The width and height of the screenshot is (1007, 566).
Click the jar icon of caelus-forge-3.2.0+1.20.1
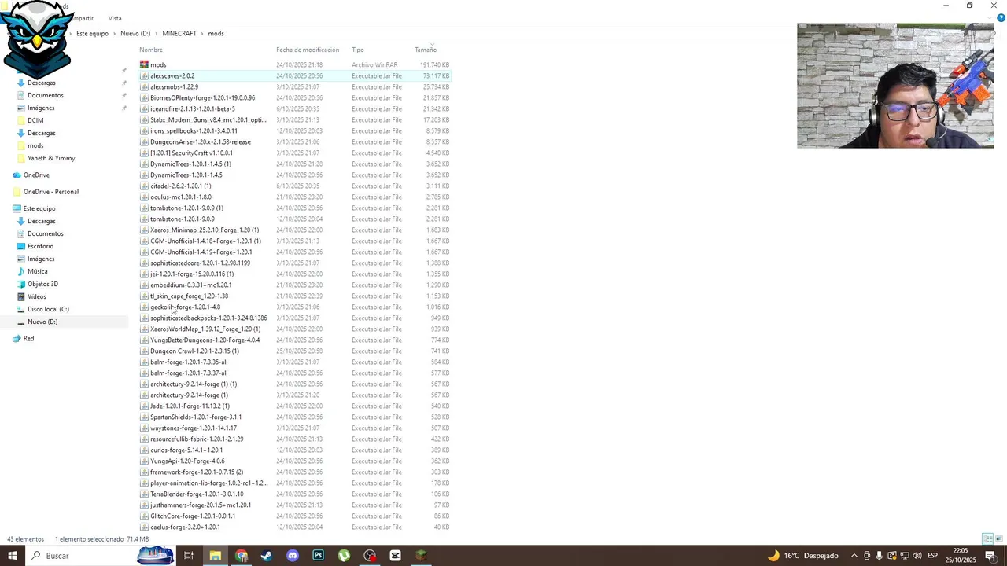click(144, 527)
